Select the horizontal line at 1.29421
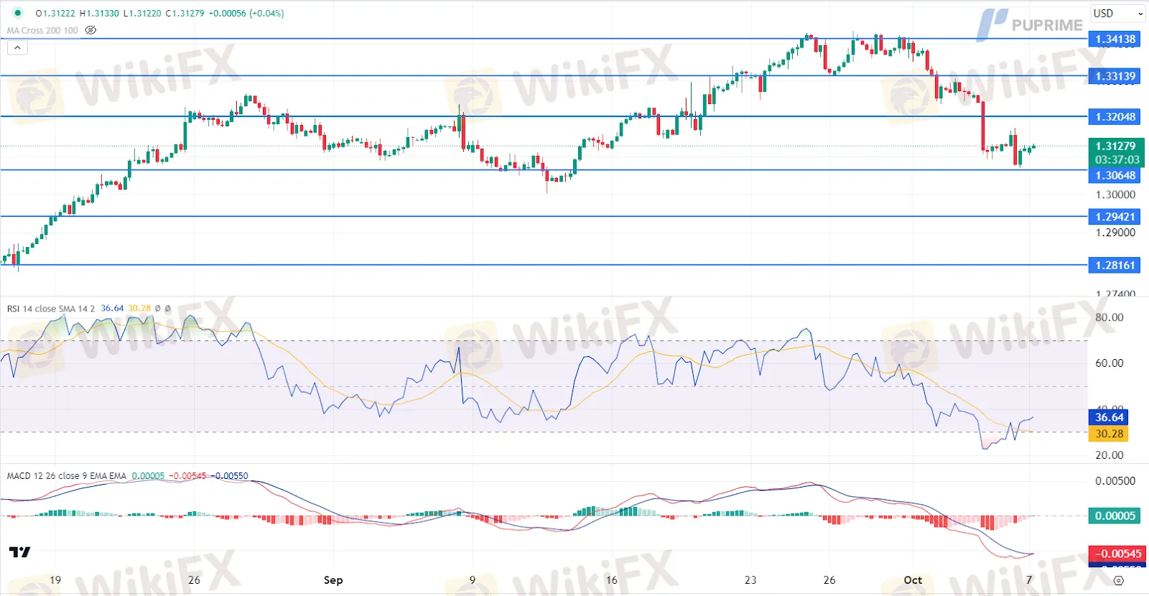Viewport: 1149px width, 596px height. 544,216
